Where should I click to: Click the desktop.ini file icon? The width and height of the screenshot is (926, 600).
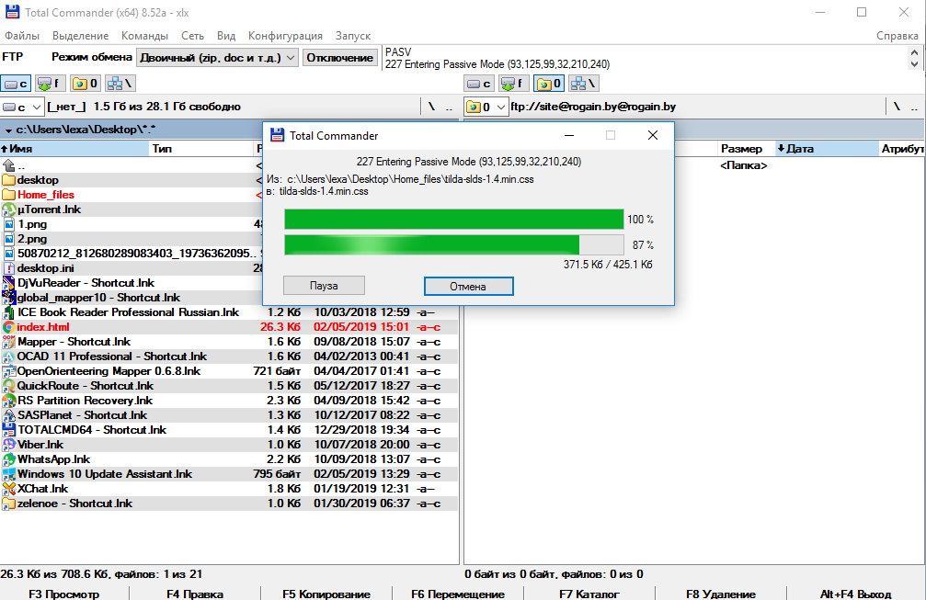click(x=9, y=268)
